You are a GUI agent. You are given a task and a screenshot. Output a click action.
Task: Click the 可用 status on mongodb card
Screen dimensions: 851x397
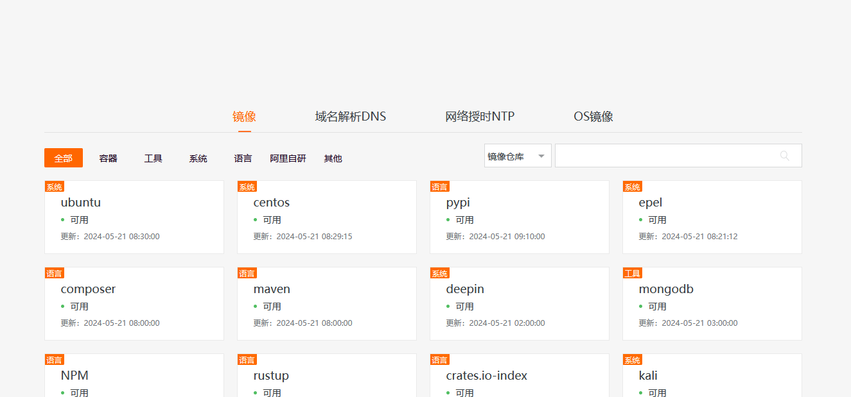658,307
